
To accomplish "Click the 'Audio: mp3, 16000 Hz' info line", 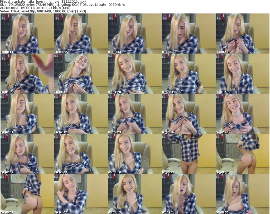I will coord(35,8).
